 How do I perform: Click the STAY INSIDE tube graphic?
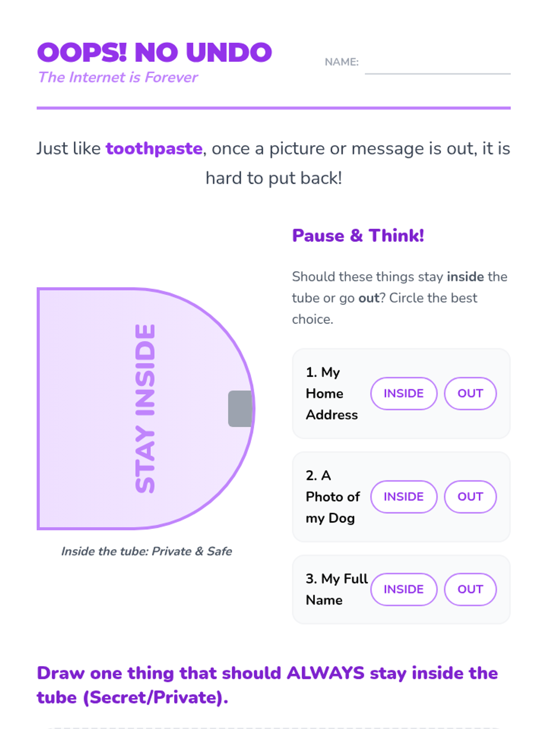click(x=137, y=409)
